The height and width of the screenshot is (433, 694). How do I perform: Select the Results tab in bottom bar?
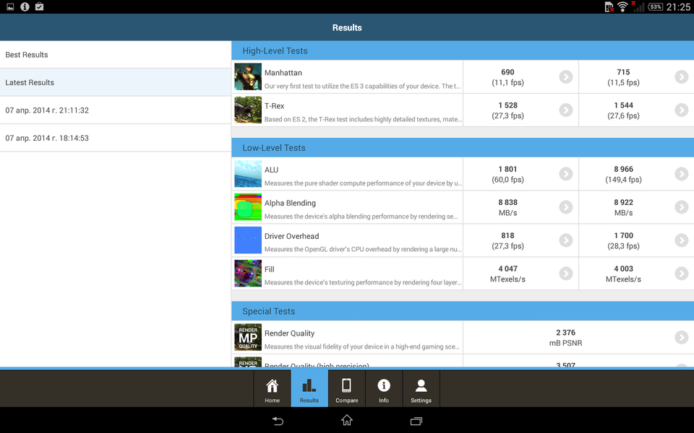tap(309, 388)
